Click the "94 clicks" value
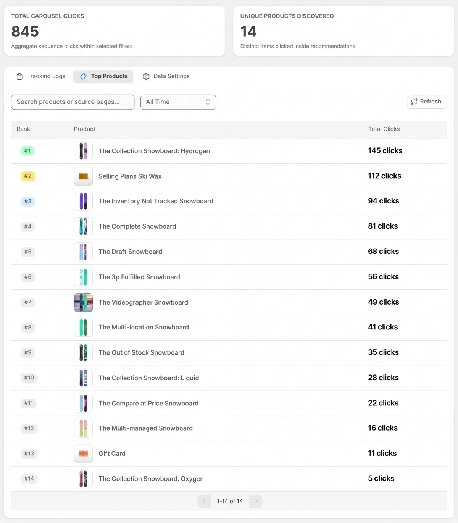The height and width of the screenshot is (523, 458). click(384, 201)
